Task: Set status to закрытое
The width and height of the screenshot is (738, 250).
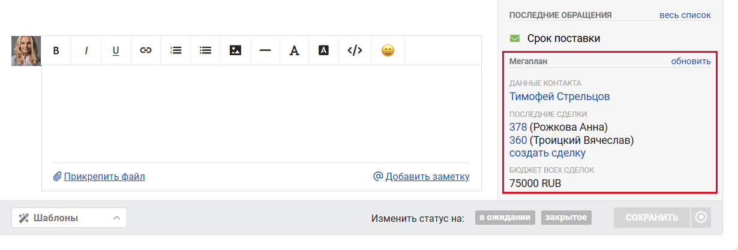Action: click(x=566, y=218)
